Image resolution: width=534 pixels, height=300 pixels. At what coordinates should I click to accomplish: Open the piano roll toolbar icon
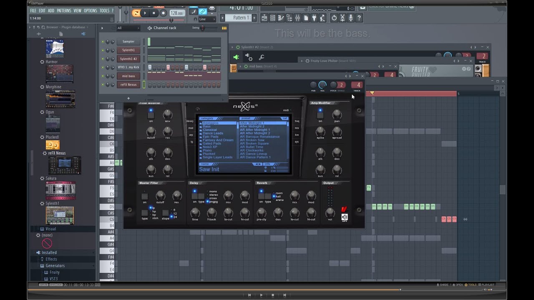pos(281,18)
